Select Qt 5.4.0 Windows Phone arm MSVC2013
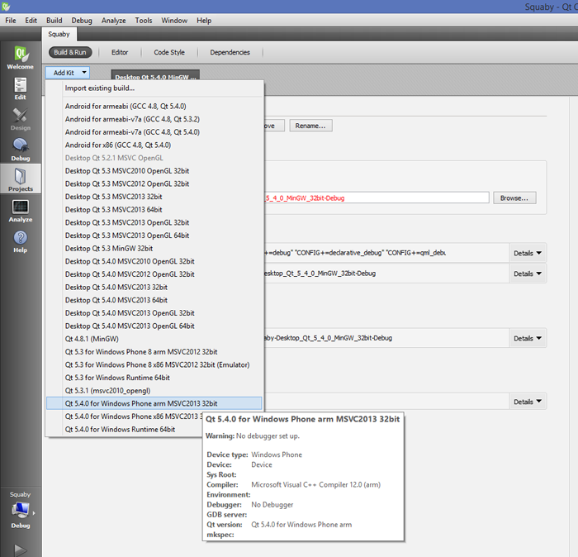The image size is (578, 557). tap(155, 403)
